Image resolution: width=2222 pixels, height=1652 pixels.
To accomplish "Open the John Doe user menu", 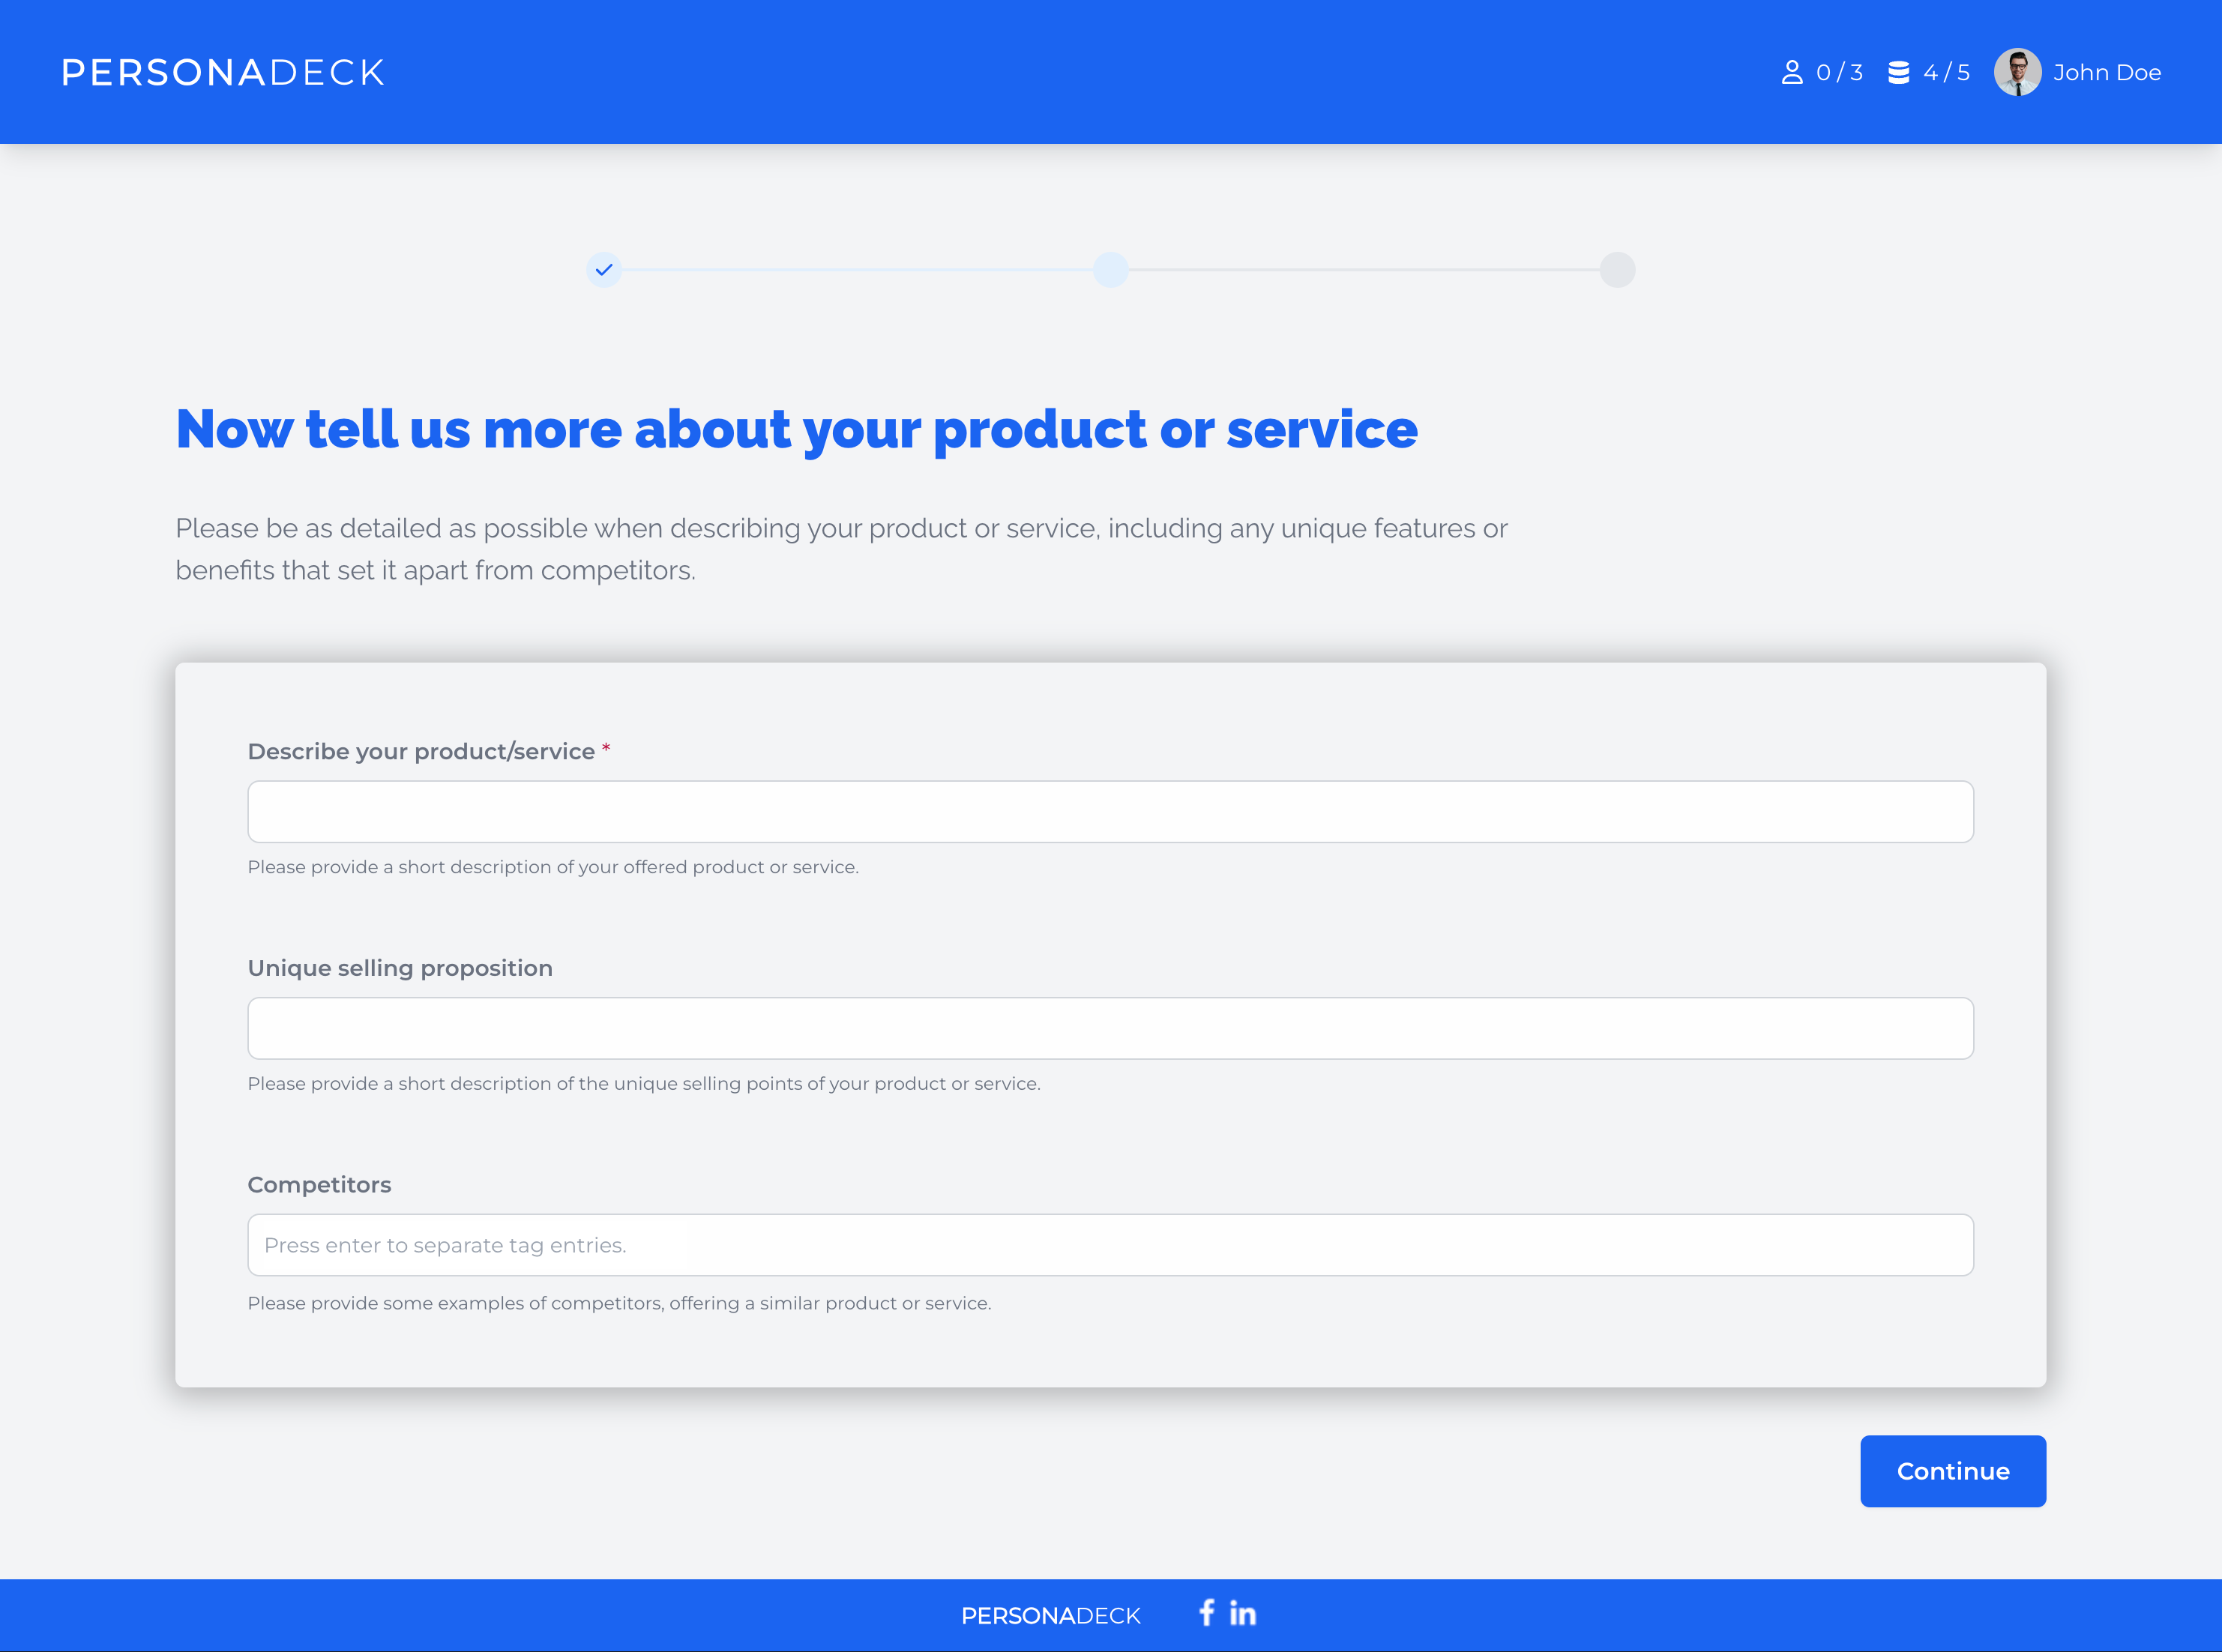I will click(x=2106, y=72).
